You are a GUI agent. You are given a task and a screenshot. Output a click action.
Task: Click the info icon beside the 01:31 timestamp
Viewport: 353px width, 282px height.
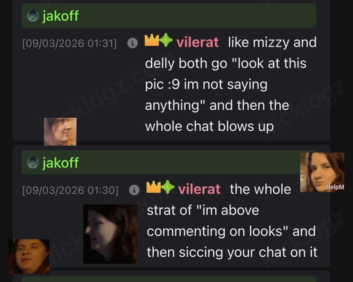click(x=132, y=43)
